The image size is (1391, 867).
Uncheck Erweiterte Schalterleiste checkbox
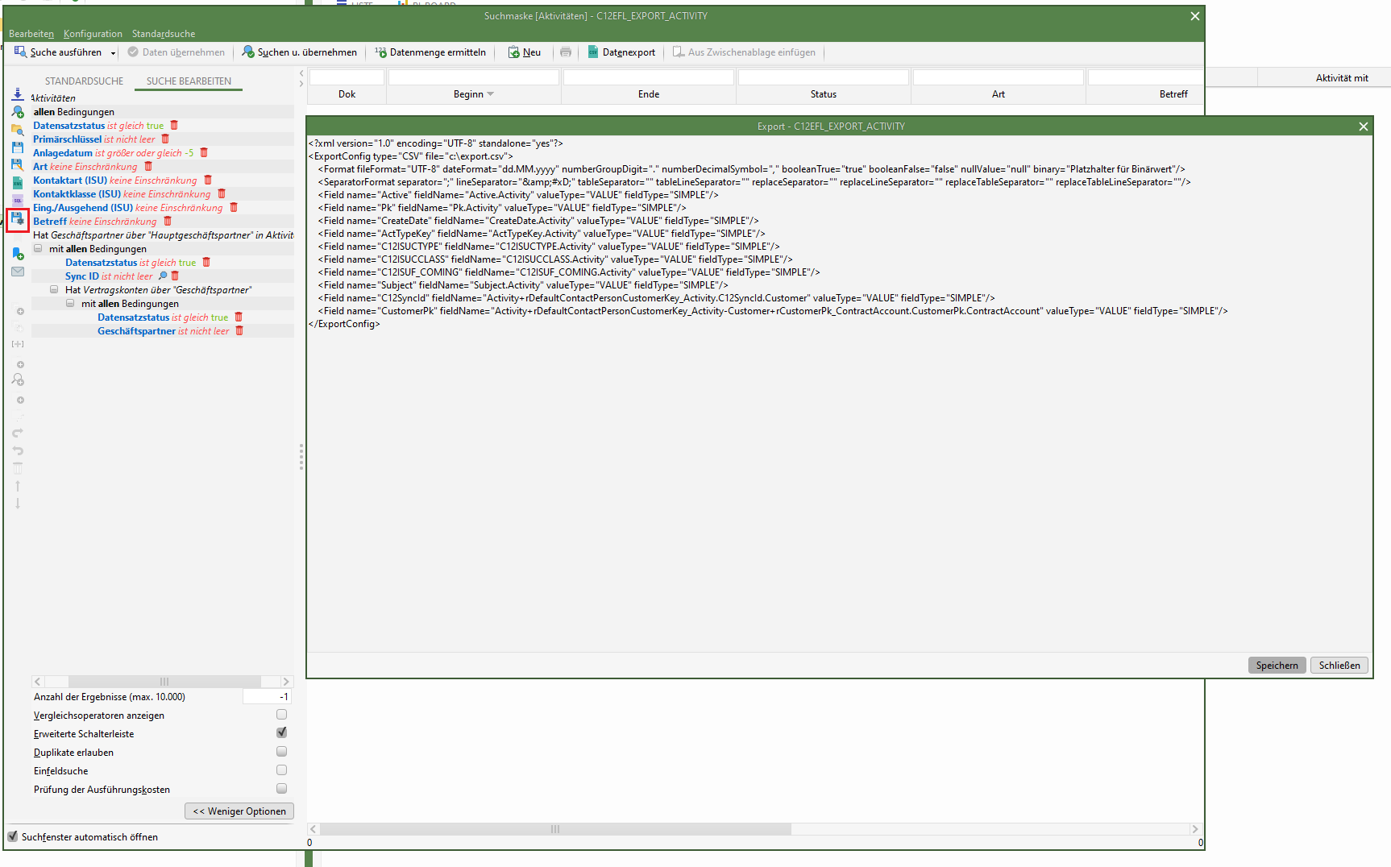(281, 733)
